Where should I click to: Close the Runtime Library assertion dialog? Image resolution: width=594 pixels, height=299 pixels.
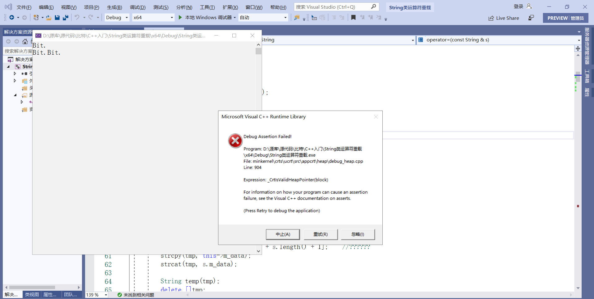tap(376, 117)
